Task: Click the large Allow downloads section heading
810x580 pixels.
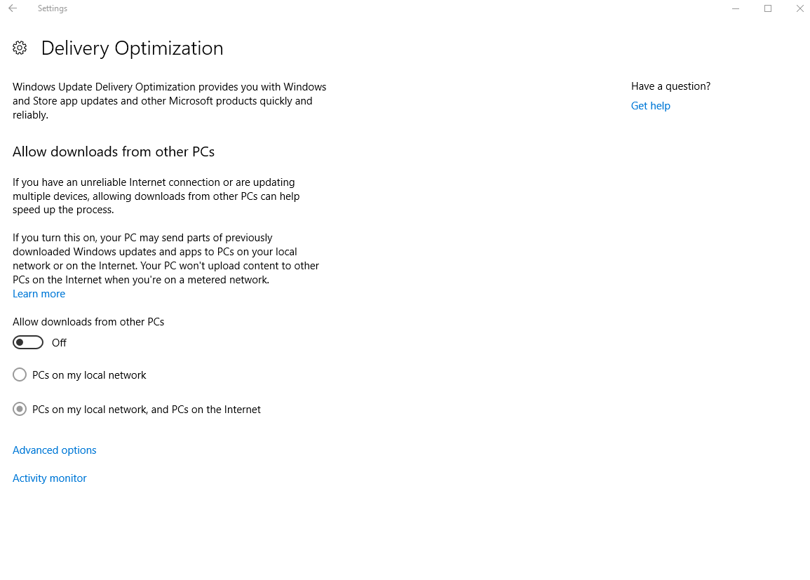Action: (x=114, y=151)
